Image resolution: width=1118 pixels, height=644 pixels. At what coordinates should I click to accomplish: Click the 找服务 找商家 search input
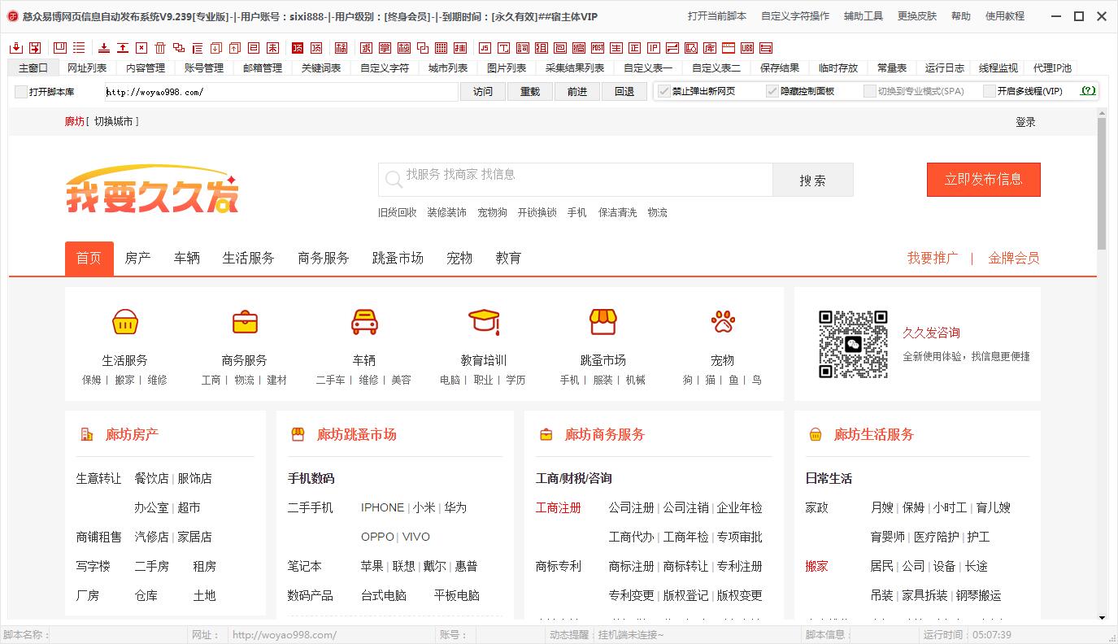(x=575, y=180)
